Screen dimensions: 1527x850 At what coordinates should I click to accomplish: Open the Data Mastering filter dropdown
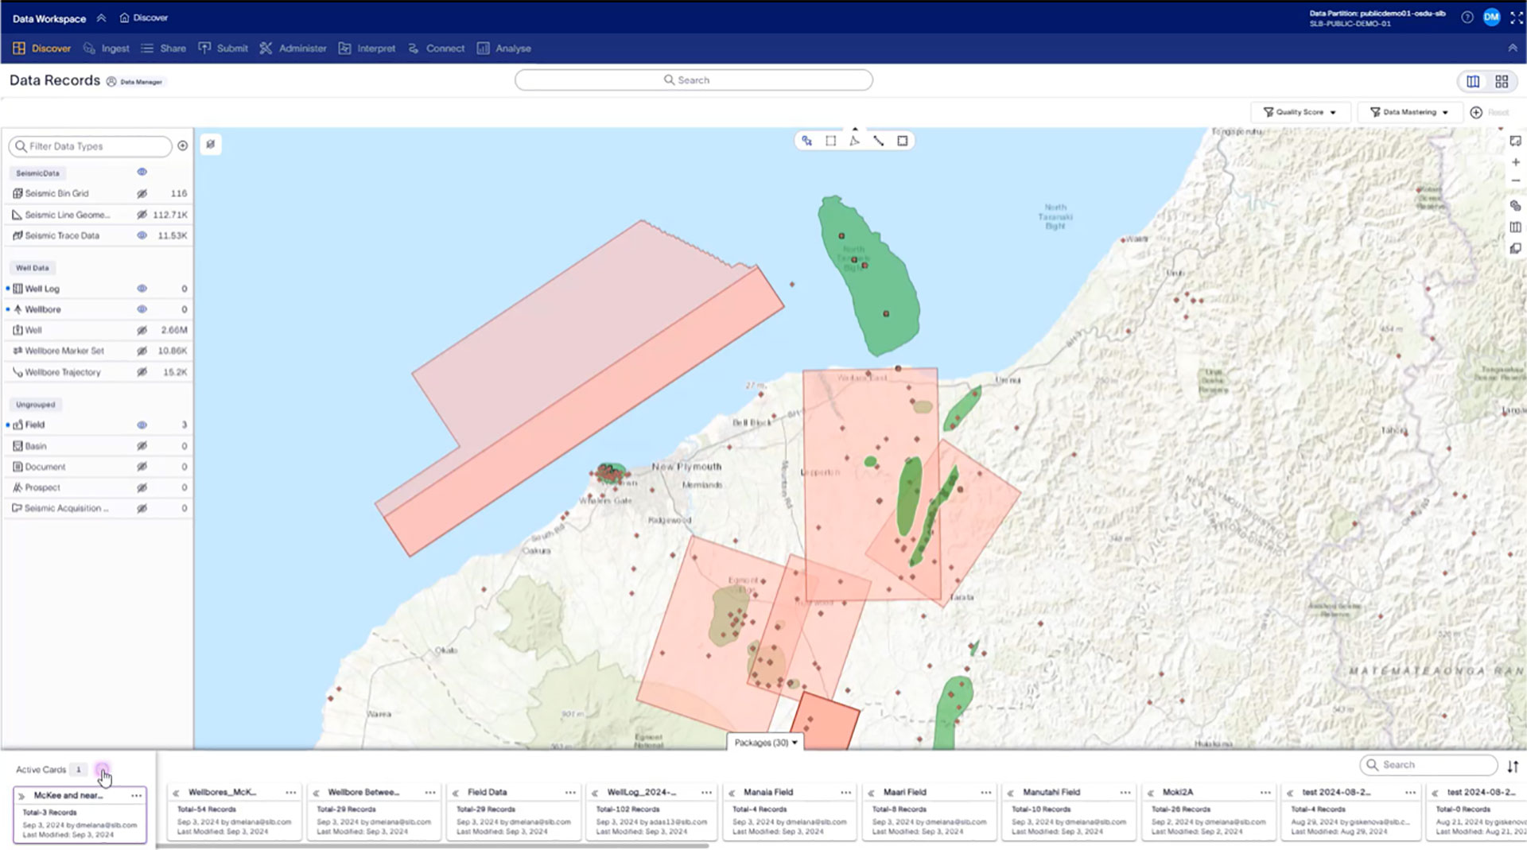point(1408,112)
